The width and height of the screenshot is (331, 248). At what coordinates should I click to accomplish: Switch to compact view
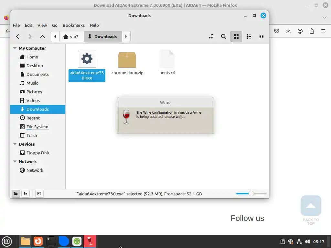pos(261,36)
